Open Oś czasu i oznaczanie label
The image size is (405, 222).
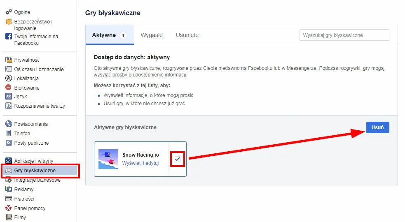point(39,69)
